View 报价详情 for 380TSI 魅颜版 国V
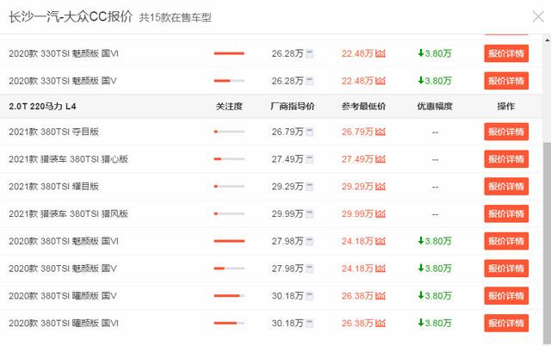This screenshot has width=551, height=346. click(x=506, y=269)
